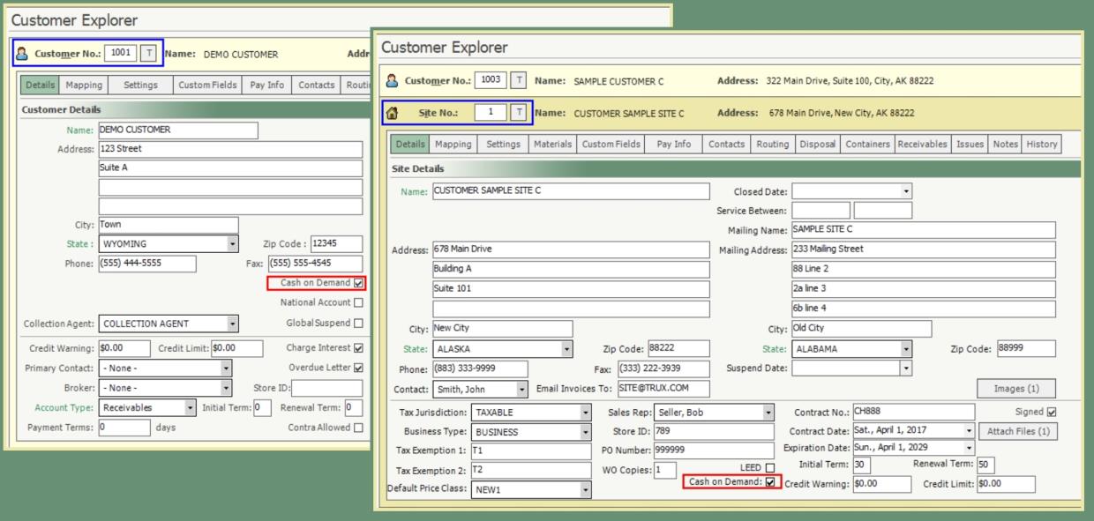1094x521 pixels.
Task: Uncheck the Signed checkbox
Action: (1051, 412)
